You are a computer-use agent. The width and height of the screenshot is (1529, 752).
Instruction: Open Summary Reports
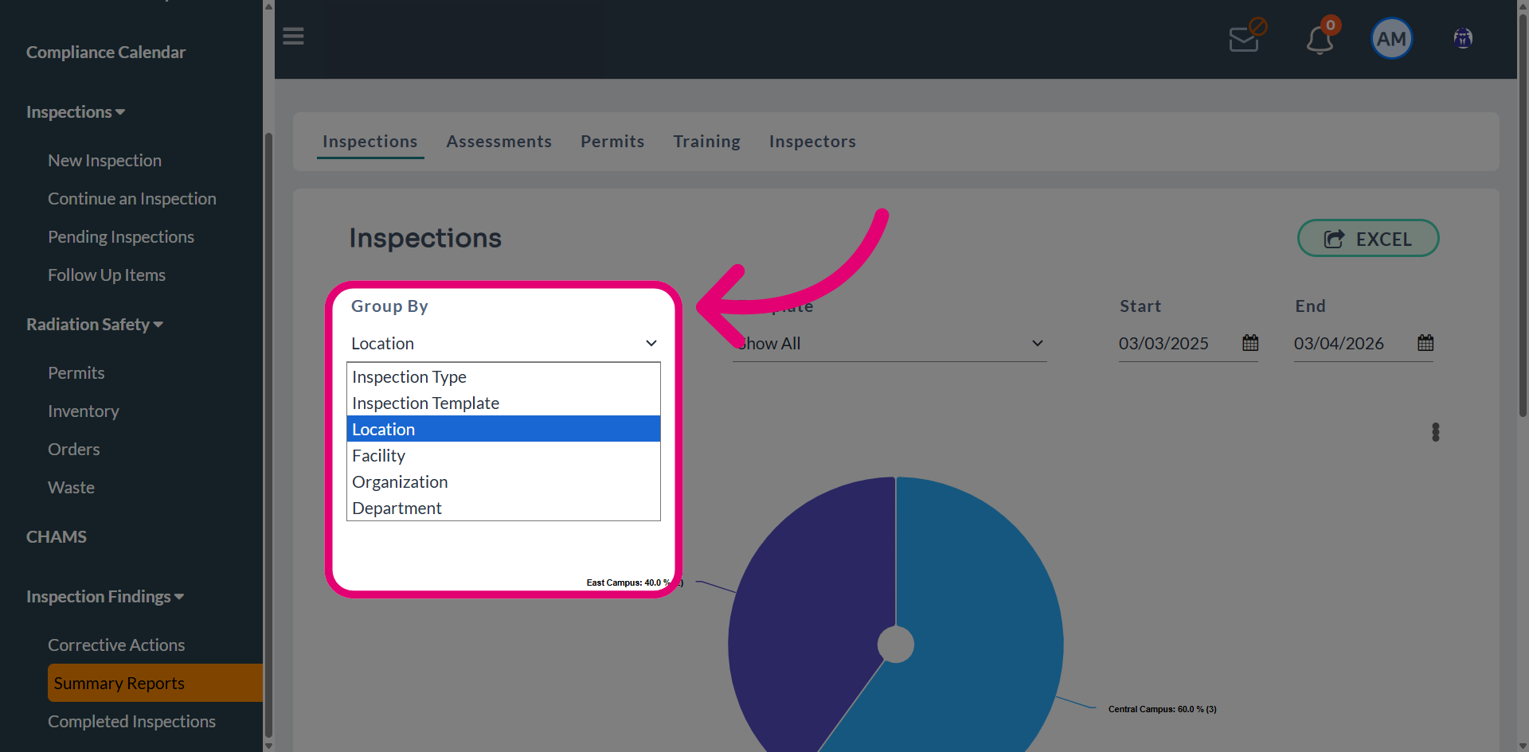(x=155, y=683)
